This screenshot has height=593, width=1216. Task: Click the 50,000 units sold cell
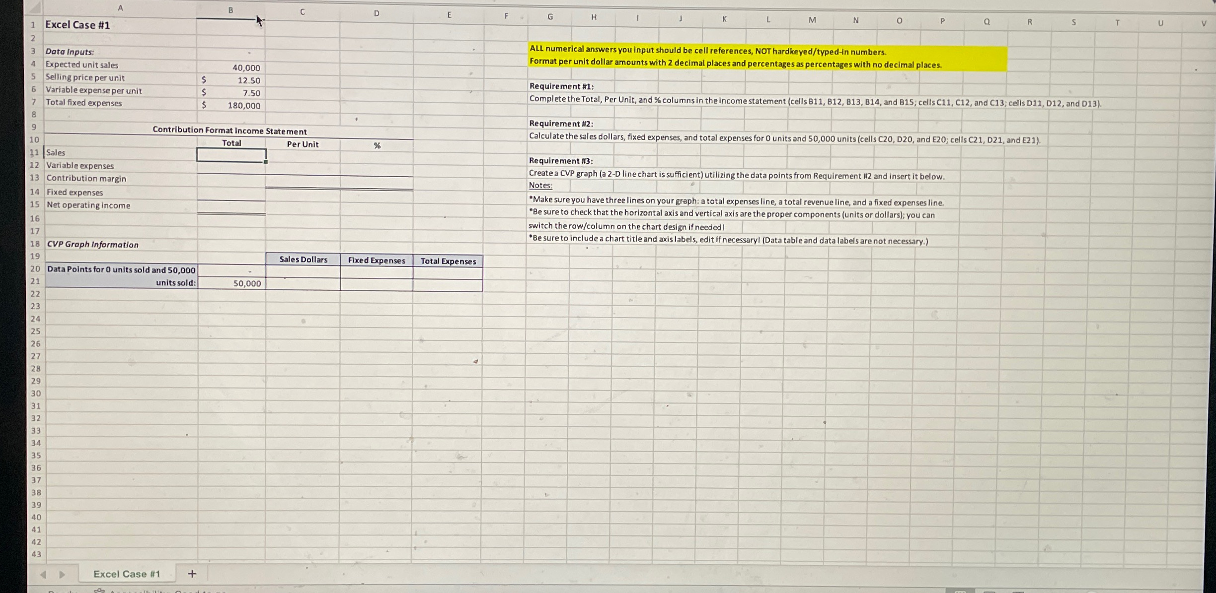[230, 283]
